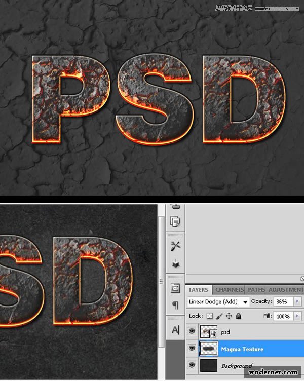Click the Opacity 36% input field
Image resolution: width=304 pixels, height=381 pixels.
(284, 301)
